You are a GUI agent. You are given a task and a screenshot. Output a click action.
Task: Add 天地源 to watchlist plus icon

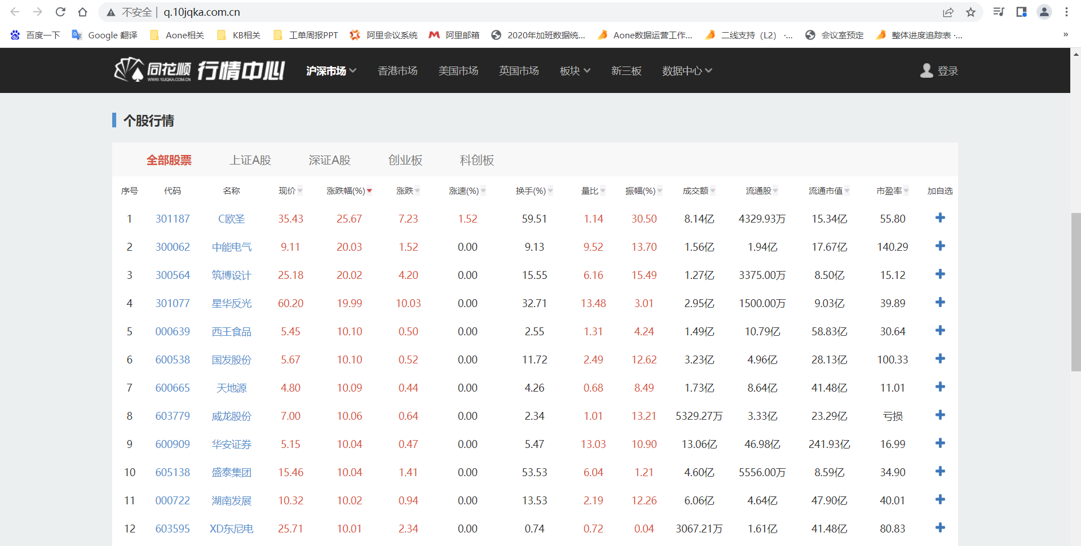[939, 387]
